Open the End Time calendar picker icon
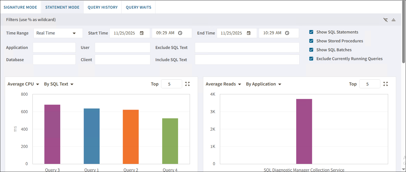Viewport: 406px width, 172px height. pos(249,33)
